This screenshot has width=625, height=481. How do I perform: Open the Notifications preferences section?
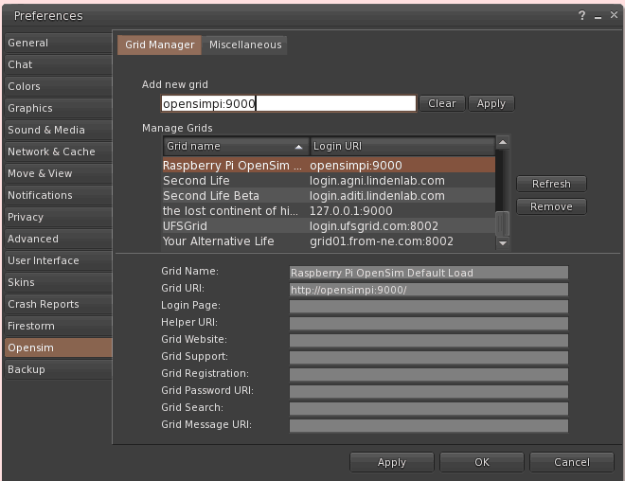tap(58, 195)
